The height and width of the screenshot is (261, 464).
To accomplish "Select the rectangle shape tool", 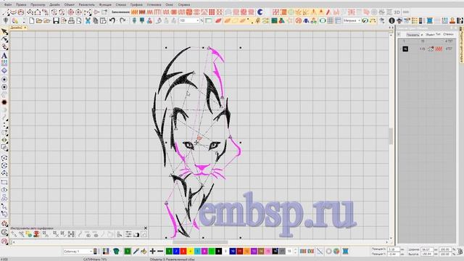I will [x=4, y=182].
